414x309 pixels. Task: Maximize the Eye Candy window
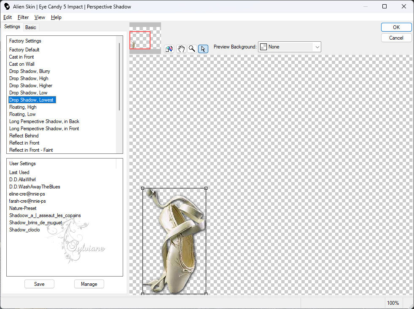tap(384, 6)
